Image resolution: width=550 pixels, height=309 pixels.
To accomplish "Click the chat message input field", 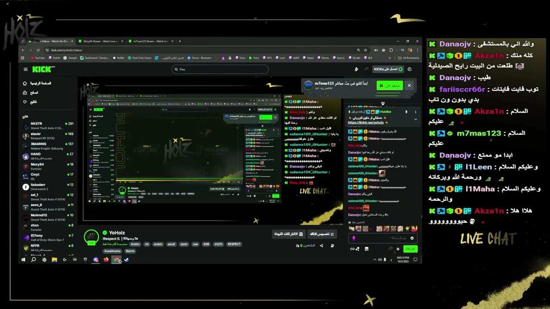I will click(382, 238).
